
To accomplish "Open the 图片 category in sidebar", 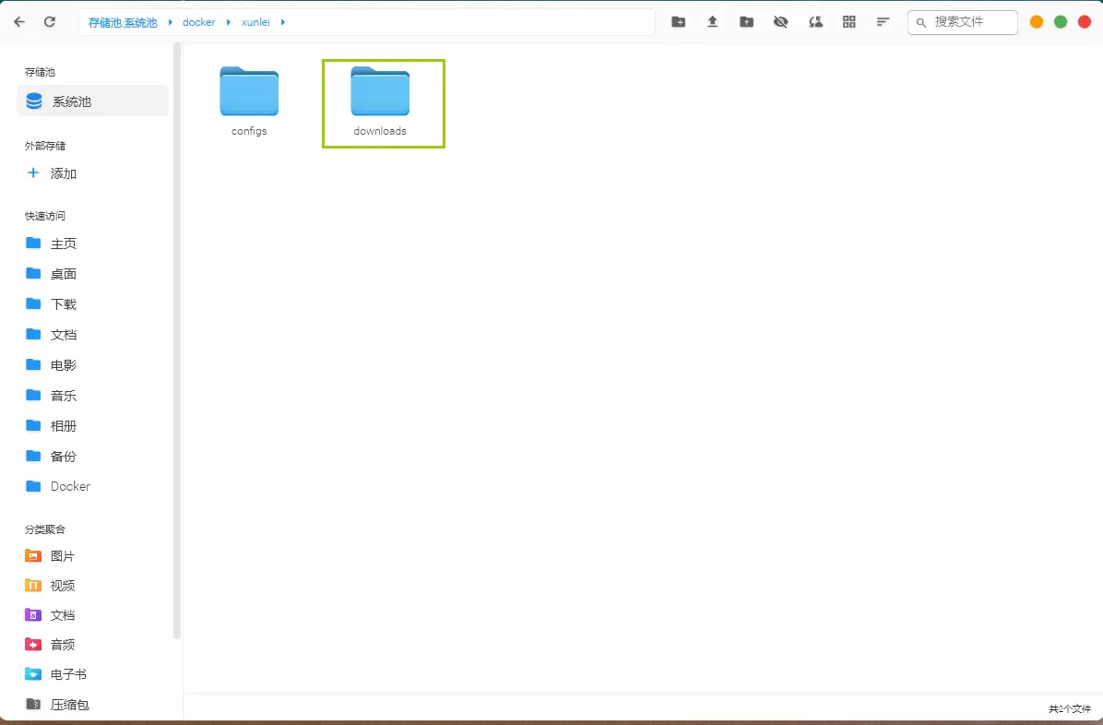I will [63, 556].
